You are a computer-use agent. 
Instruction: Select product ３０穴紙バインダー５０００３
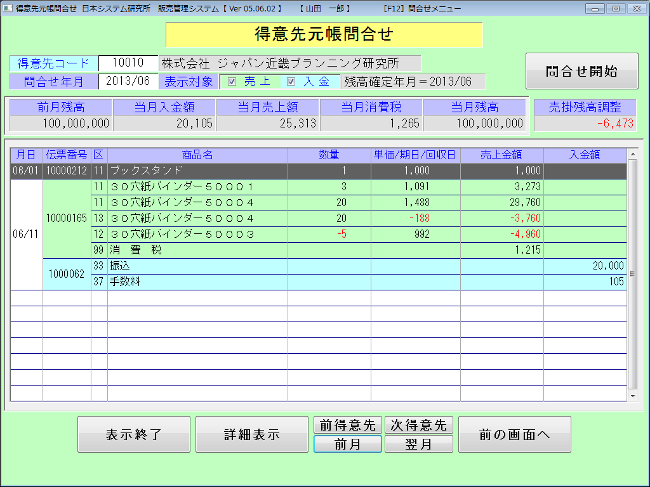coord(198,235)
